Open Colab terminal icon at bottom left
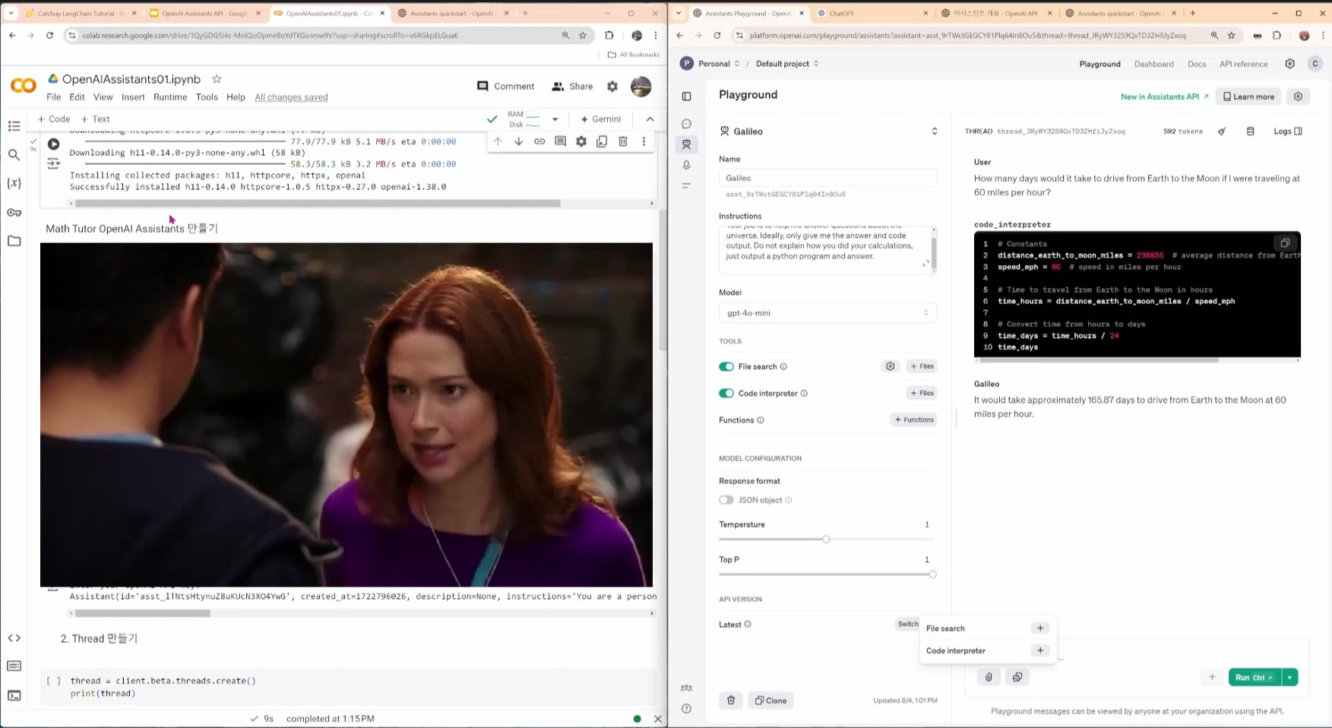This screenshot has height=728, width=1332. click(14, 695)
